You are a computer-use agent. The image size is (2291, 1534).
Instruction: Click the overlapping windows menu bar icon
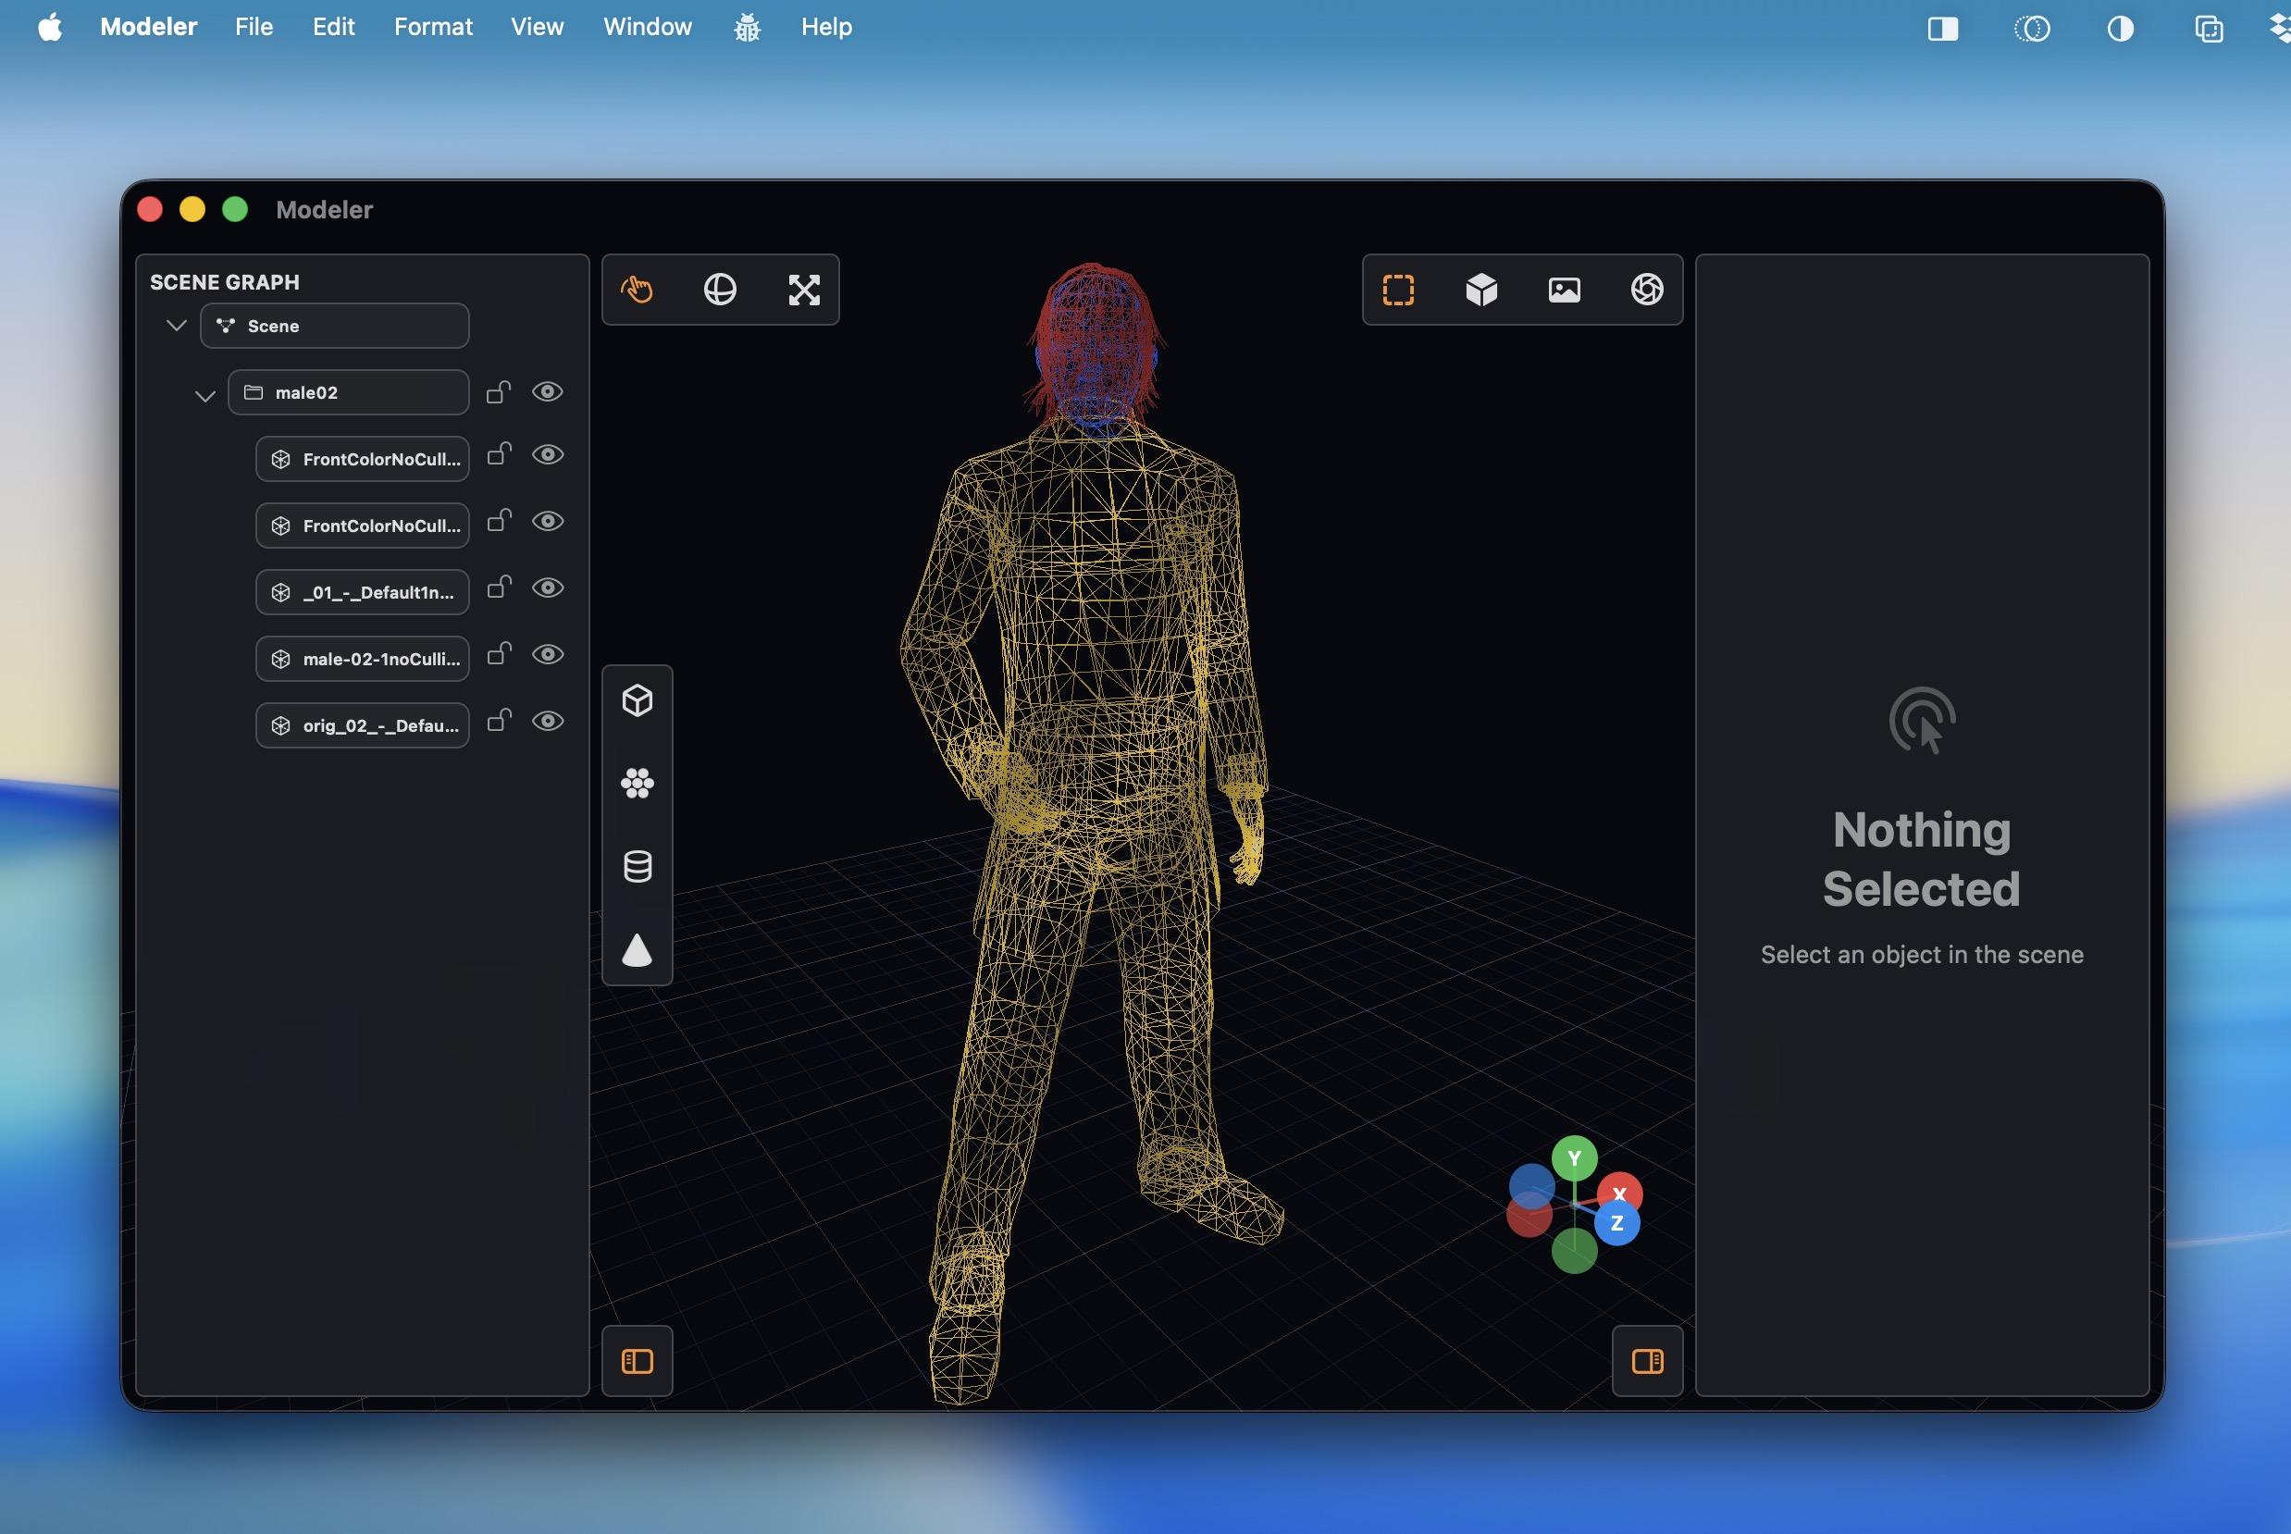[x=2209, y=29]
